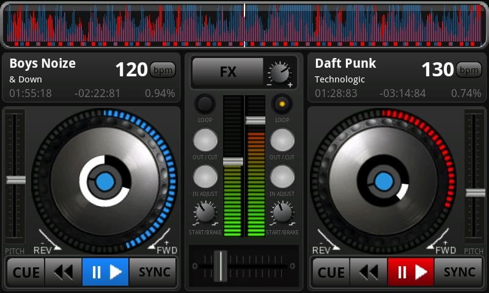Sync the right deck tempo

(458, 272)
